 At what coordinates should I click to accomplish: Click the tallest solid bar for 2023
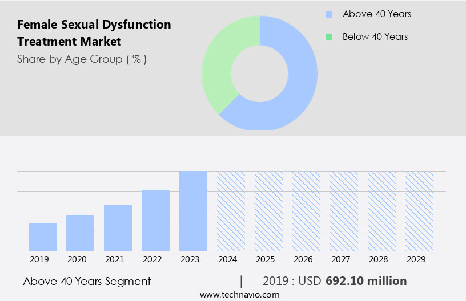193,211
